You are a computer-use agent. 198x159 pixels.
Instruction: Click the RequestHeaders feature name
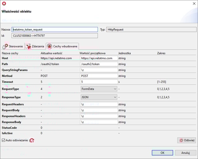tap(13, 104)
